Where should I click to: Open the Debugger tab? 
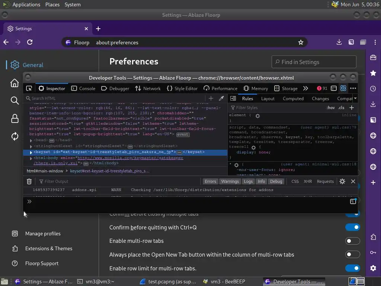pyautogui.click(x=115, y=89)
